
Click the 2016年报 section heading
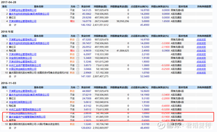(7, 32)
